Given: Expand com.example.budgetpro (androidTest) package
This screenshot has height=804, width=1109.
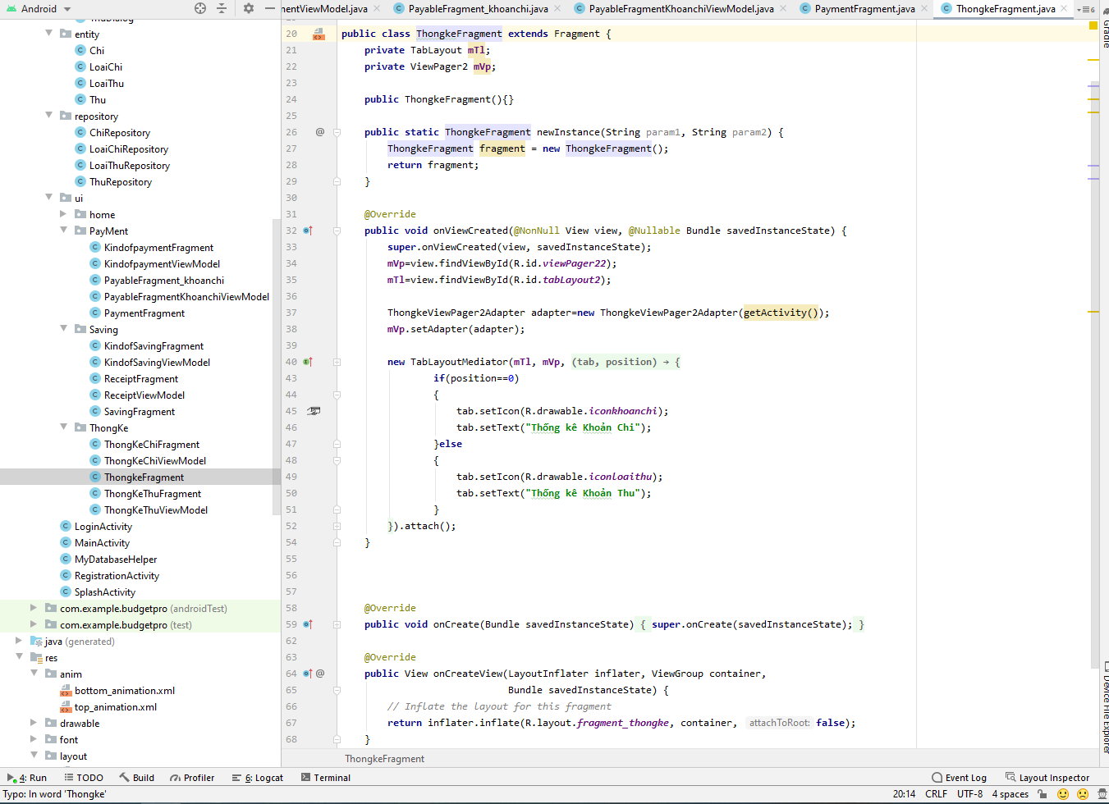Looking at the screenshot, I should coord(34,607).
